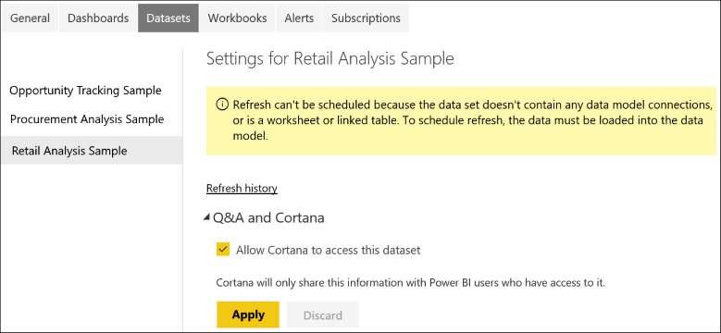Click the Discard button
The height and width of the screenshot is (333, 721).
click(x=323, y=315)
